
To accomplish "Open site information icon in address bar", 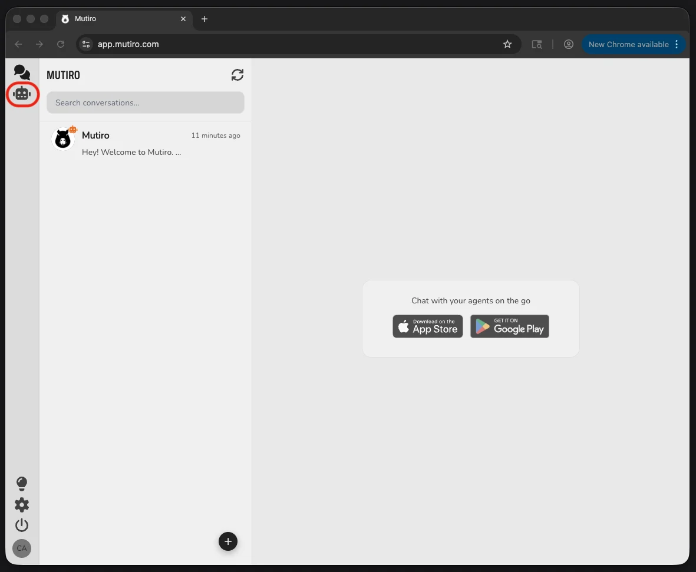I will tap(86, 44).
